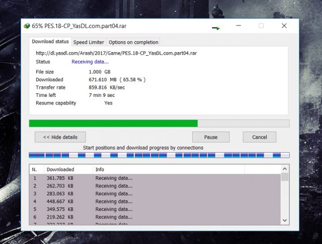Click the connections progress segments bar
This screenshot has height=244, width=322.
click(159, 155)
